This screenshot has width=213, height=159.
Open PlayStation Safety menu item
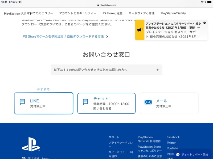coord(173,13)
